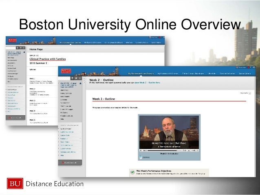Select System Admin tab in Home Page window

(156, 43)
